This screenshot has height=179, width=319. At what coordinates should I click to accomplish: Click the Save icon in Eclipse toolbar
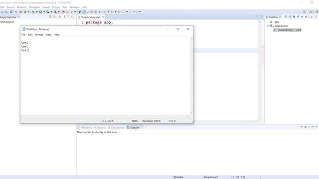tap(2, 12)
